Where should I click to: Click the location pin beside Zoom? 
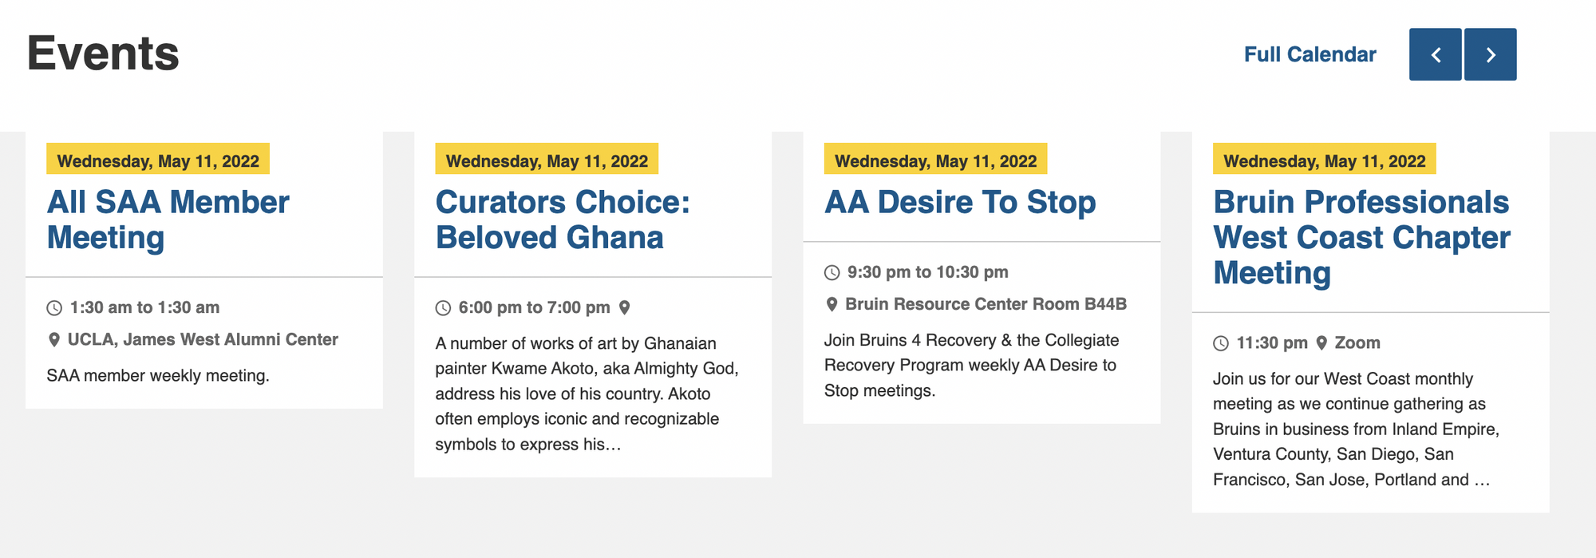click(1321, 342)
